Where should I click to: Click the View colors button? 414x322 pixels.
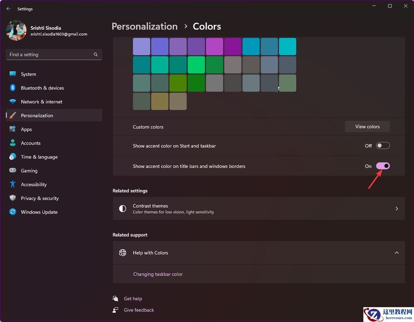368,127
